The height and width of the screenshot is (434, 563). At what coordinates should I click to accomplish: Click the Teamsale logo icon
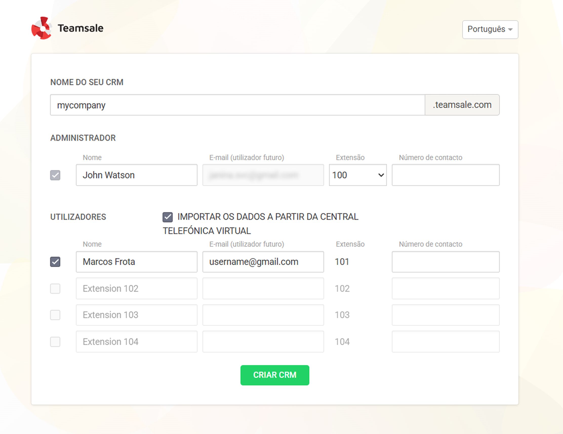pyautogui.click(x=41, y=28)
